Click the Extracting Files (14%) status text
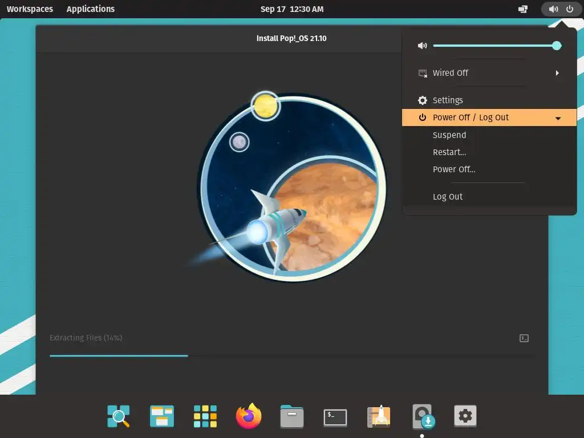This screenshot has height=438, width=584. click(x=86, y=338)
